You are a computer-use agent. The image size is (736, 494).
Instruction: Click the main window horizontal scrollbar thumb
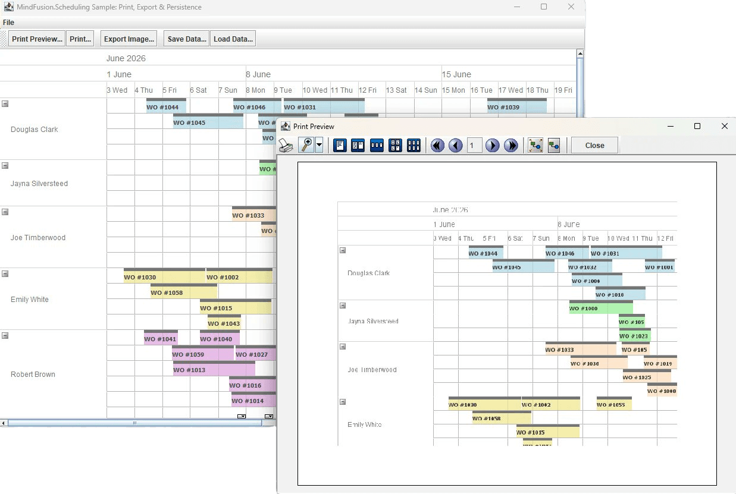point(134,423)
